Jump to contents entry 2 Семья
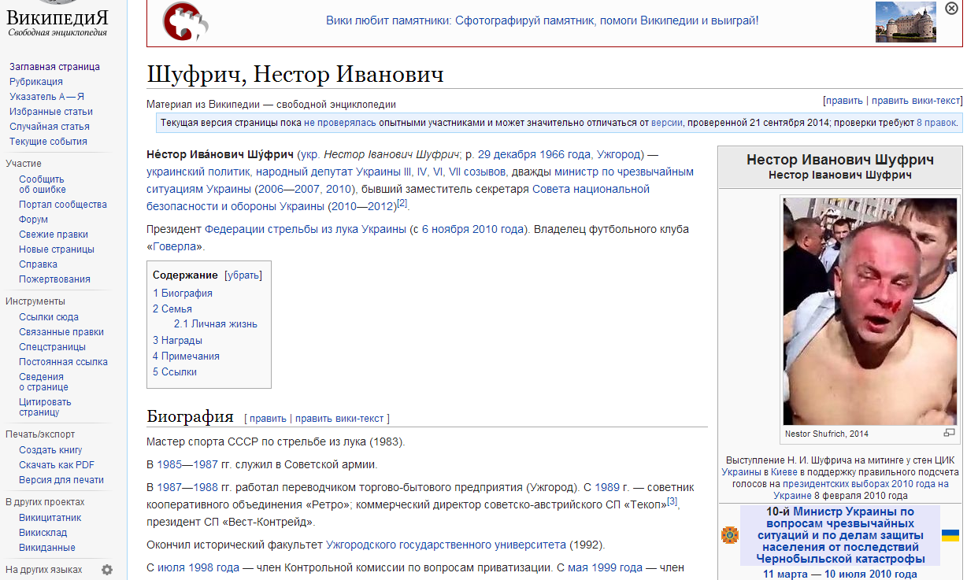 click(172, 309)
